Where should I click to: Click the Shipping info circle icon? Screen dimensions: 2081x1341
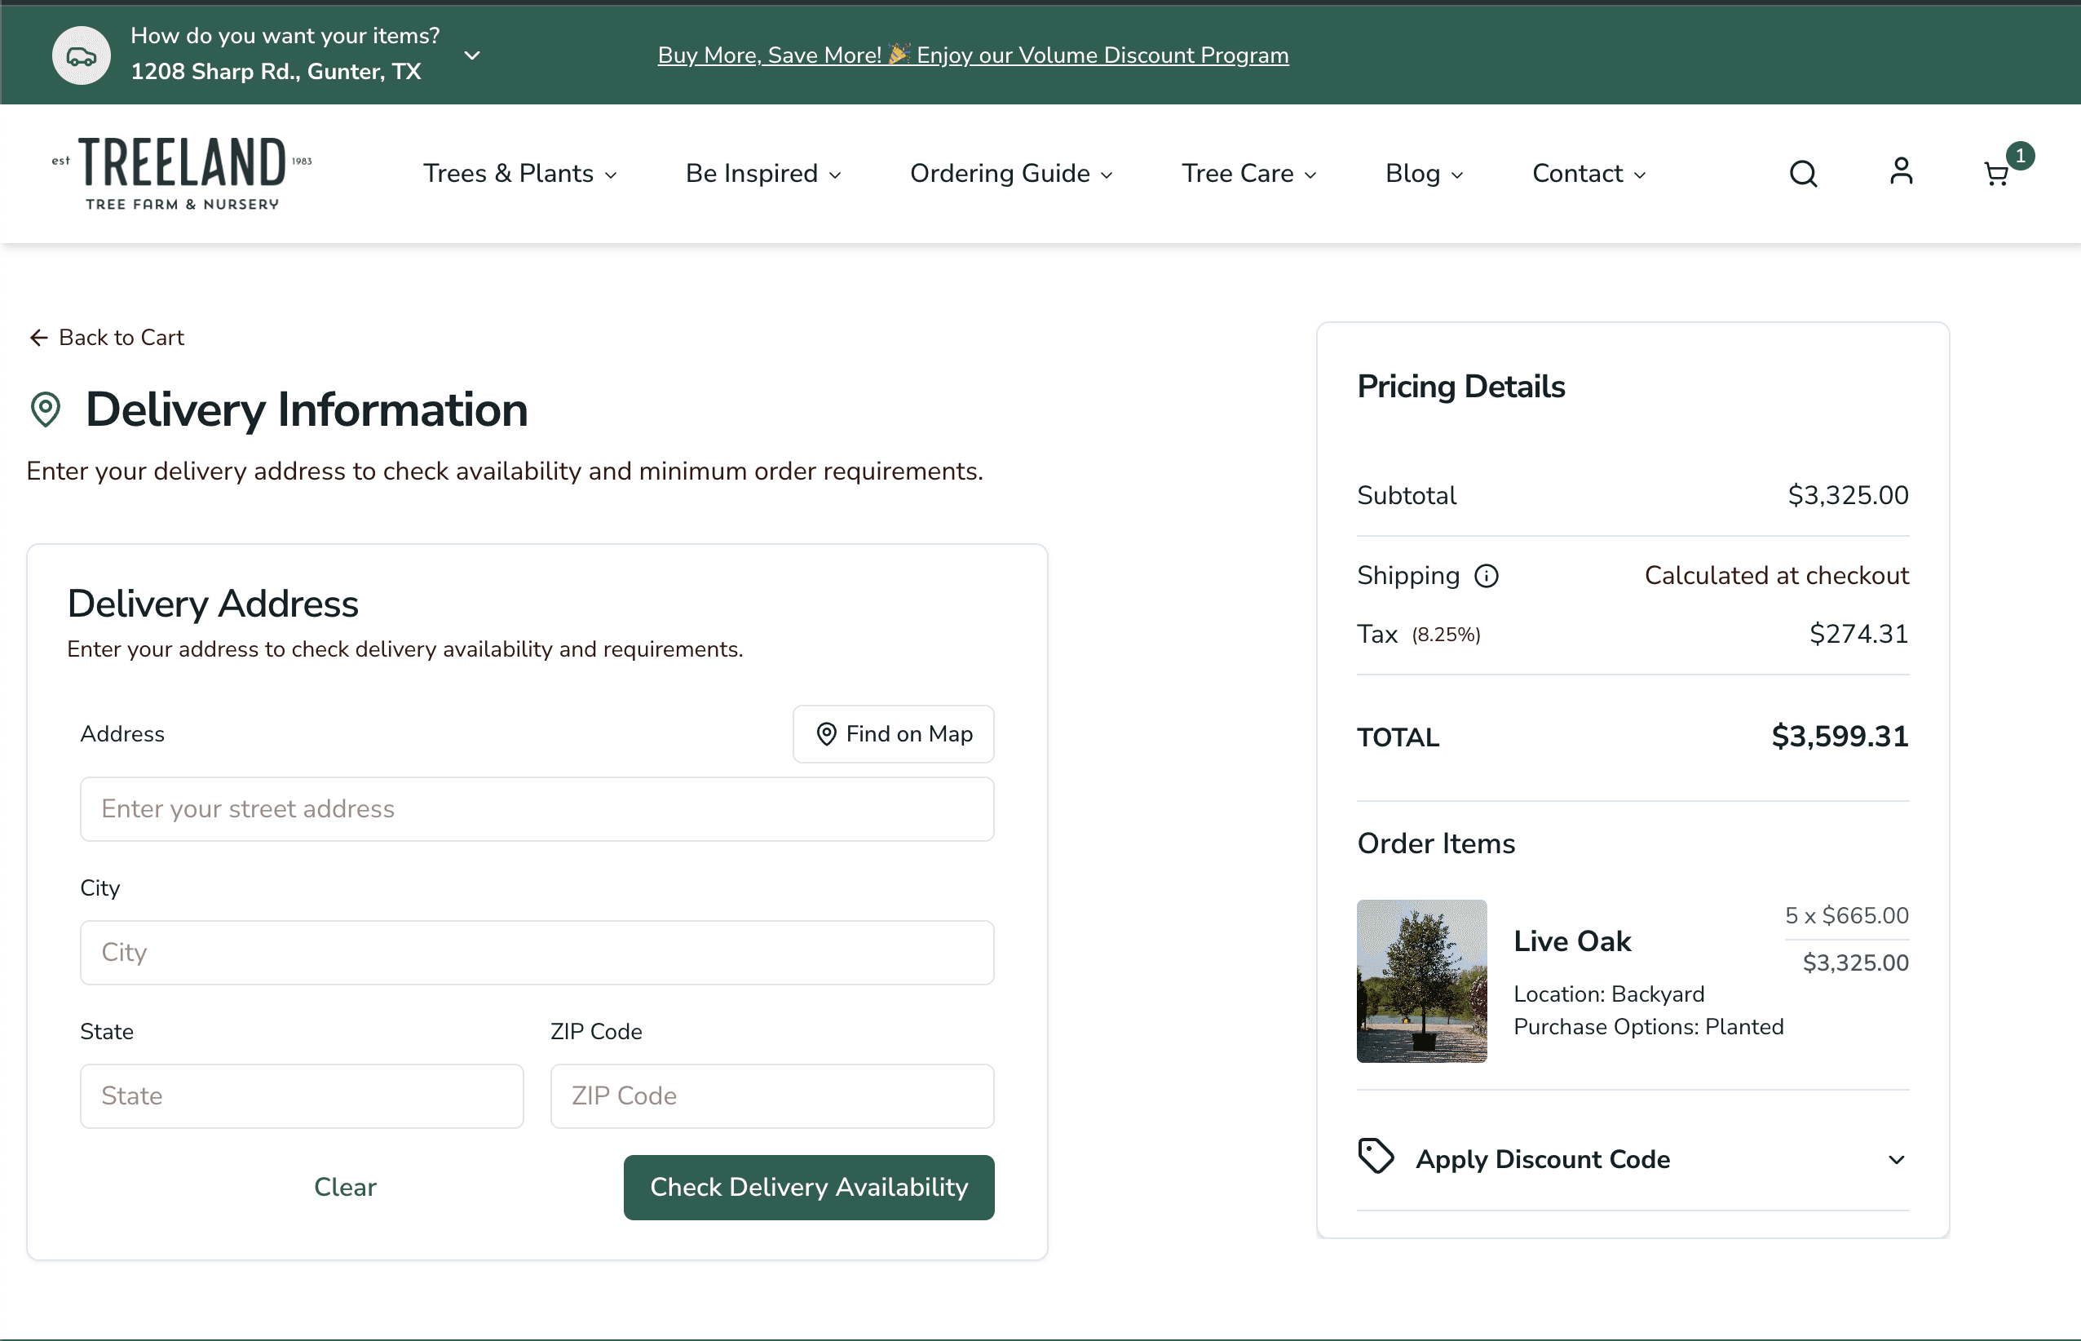pos(1486,576)
